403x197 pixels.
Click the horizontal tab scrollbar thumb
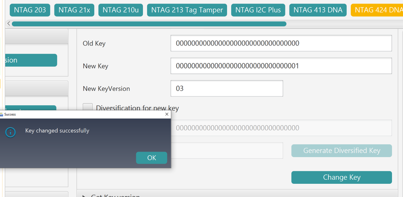[x=149, y=24]
